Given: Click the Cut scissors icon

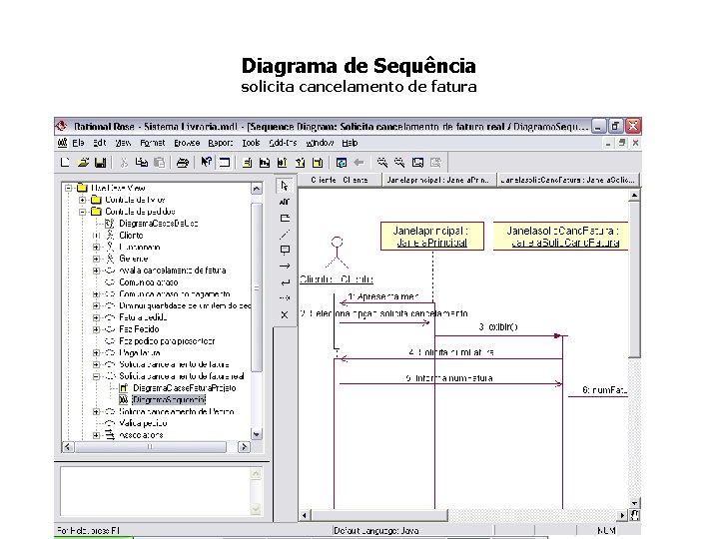Looking at the screenshot, I should click(x=124, y=162).
